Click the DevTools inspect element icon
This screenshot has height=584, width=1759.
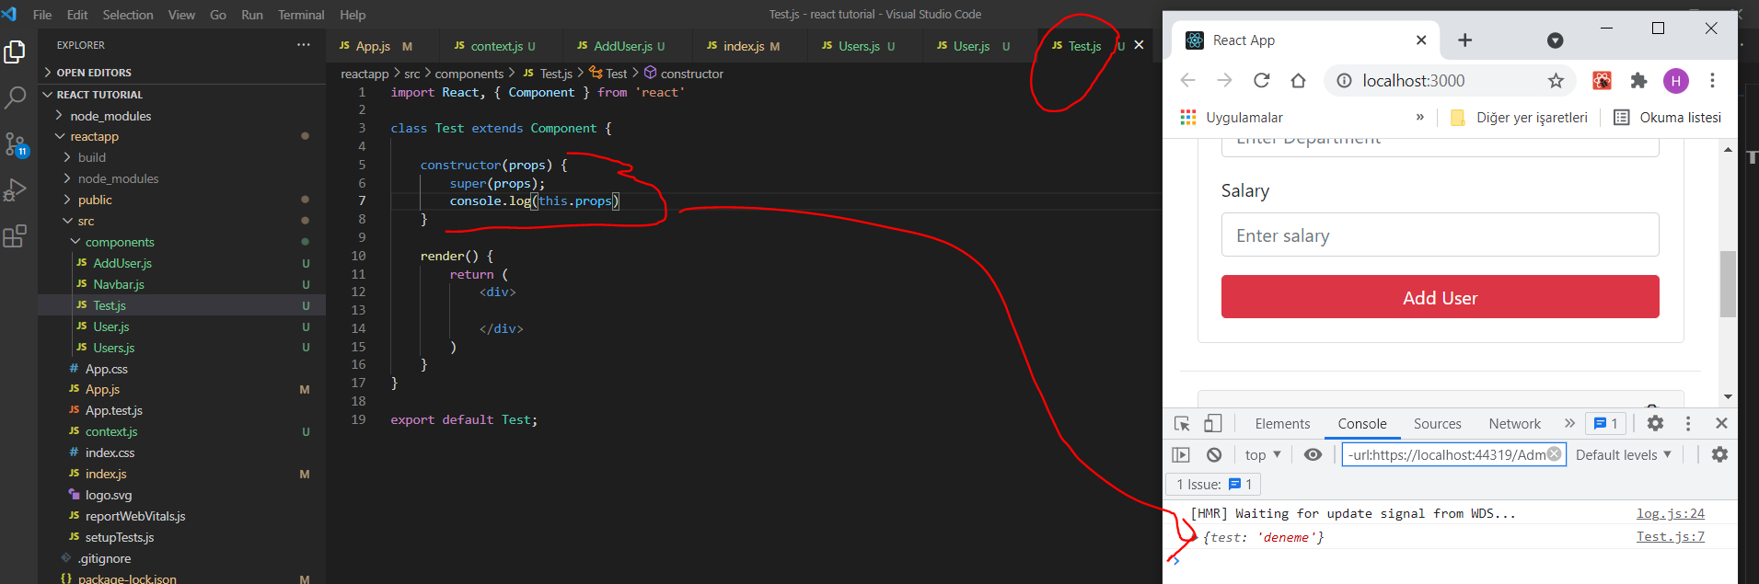click(1182, 424)
